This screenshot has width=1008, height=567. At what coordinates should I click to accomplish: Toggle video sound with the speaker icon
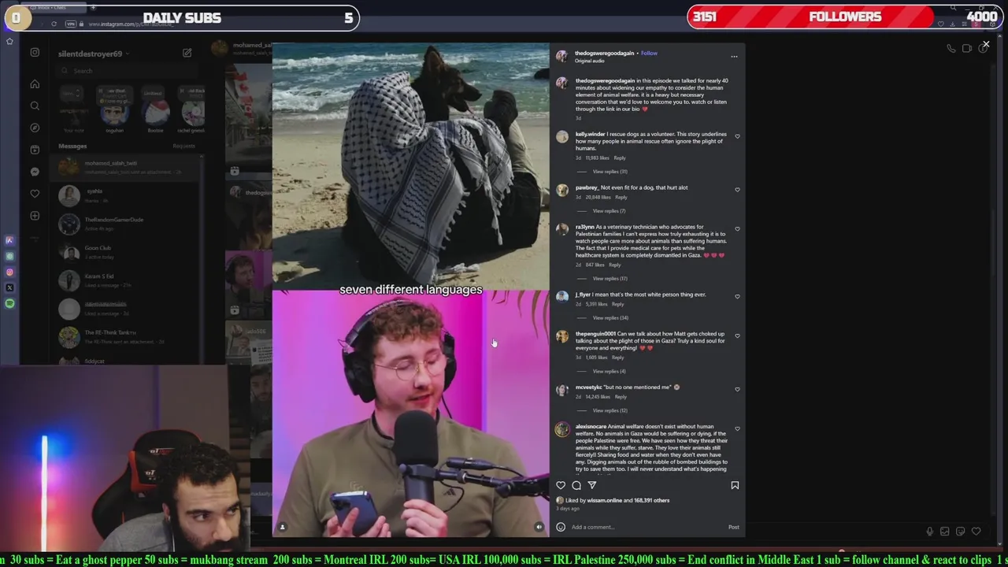(x=539, y=527)
